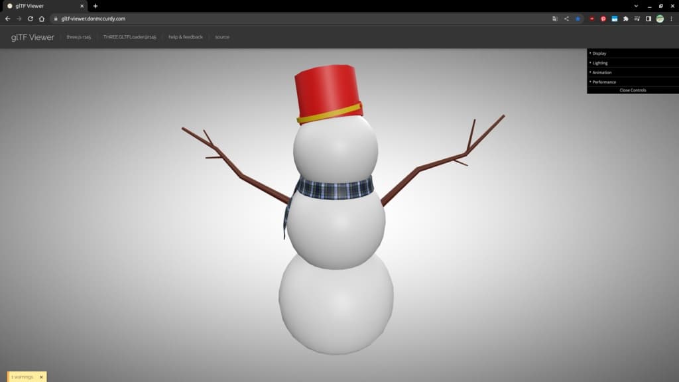Click the Close Controls button
This screenshot has width=679, height=382.
(x=633, y=90)
